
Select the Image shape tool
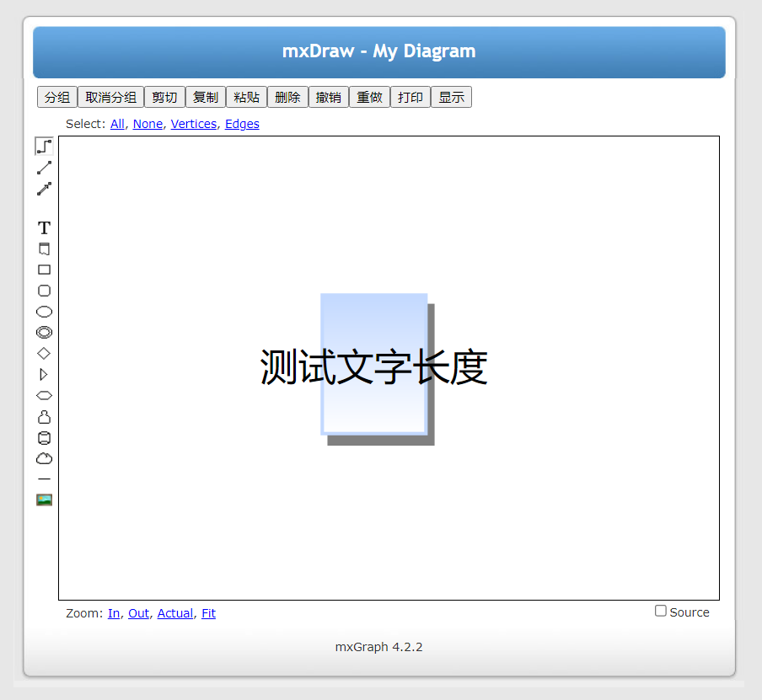pyautogui.click(x=44, y=500)
